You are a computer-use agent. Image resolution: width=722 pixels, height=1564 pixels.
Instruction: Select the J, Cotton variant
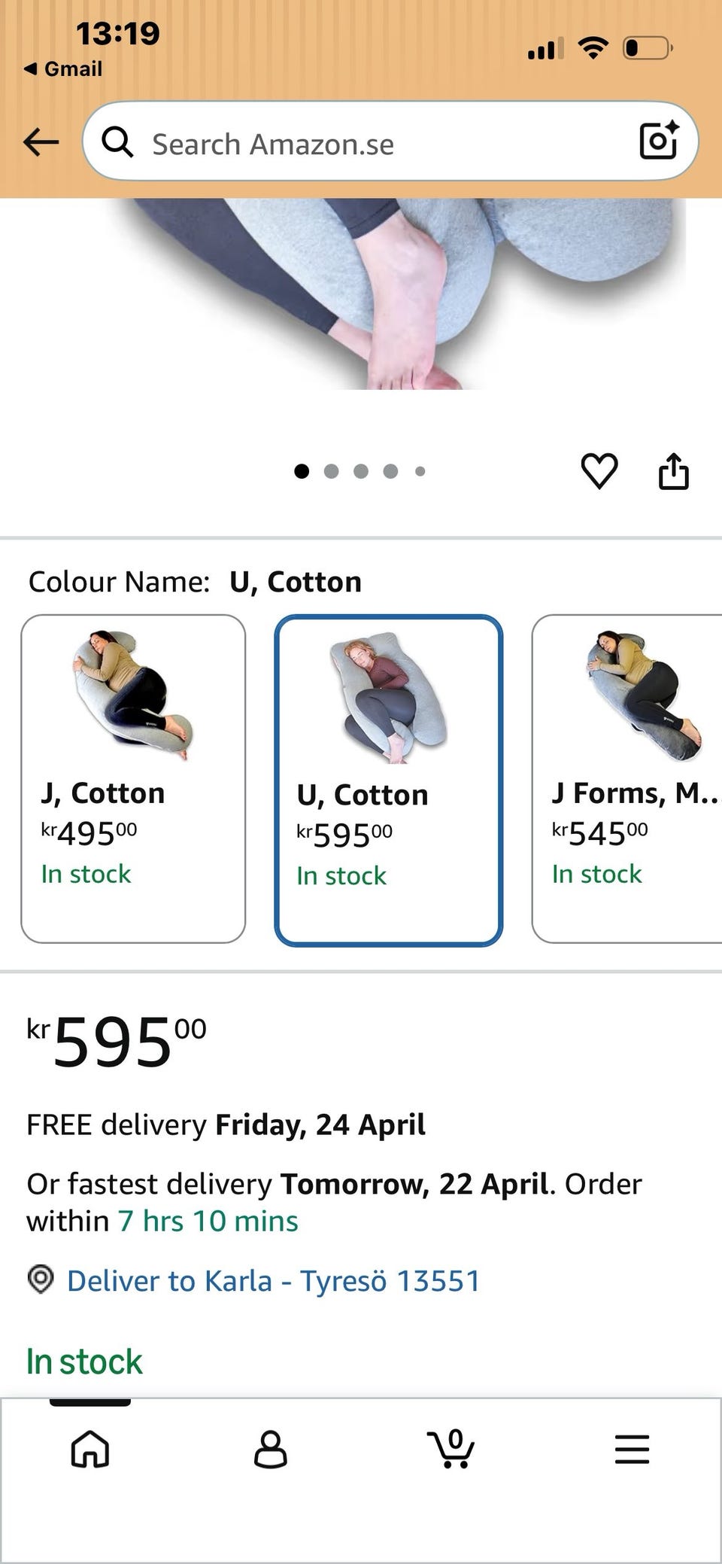133,778
